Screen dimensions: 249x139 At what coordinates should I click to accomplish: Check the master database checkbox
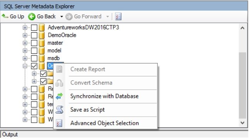coord(34,43)
